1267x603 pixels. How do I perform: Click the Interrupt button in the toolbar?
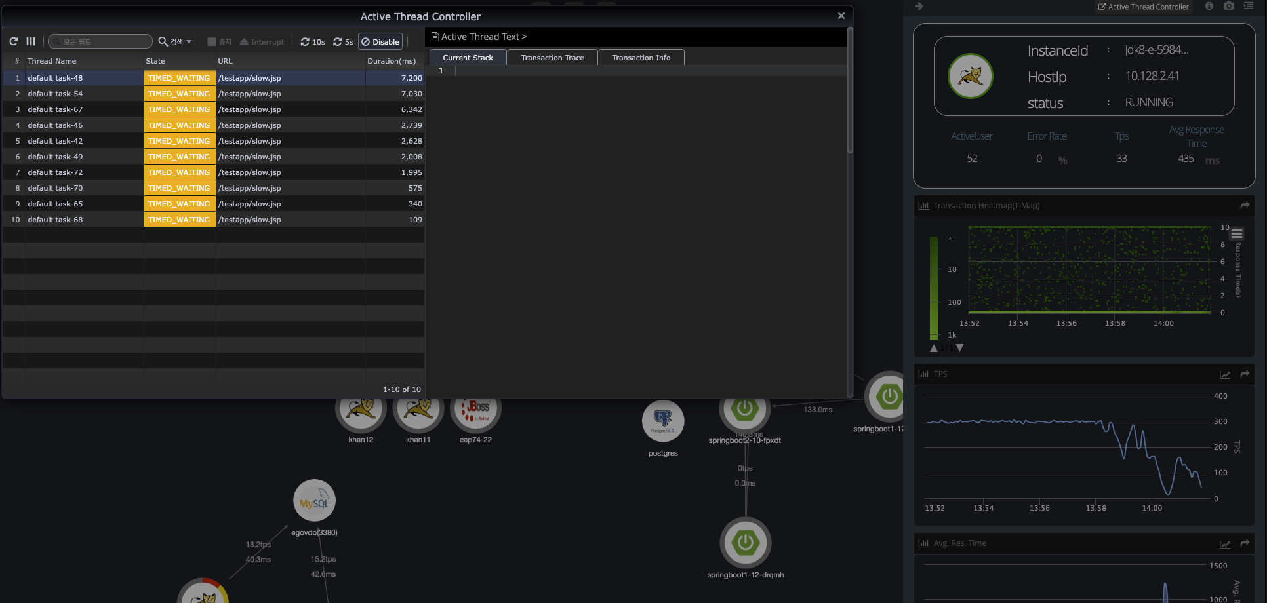(262, 41)
